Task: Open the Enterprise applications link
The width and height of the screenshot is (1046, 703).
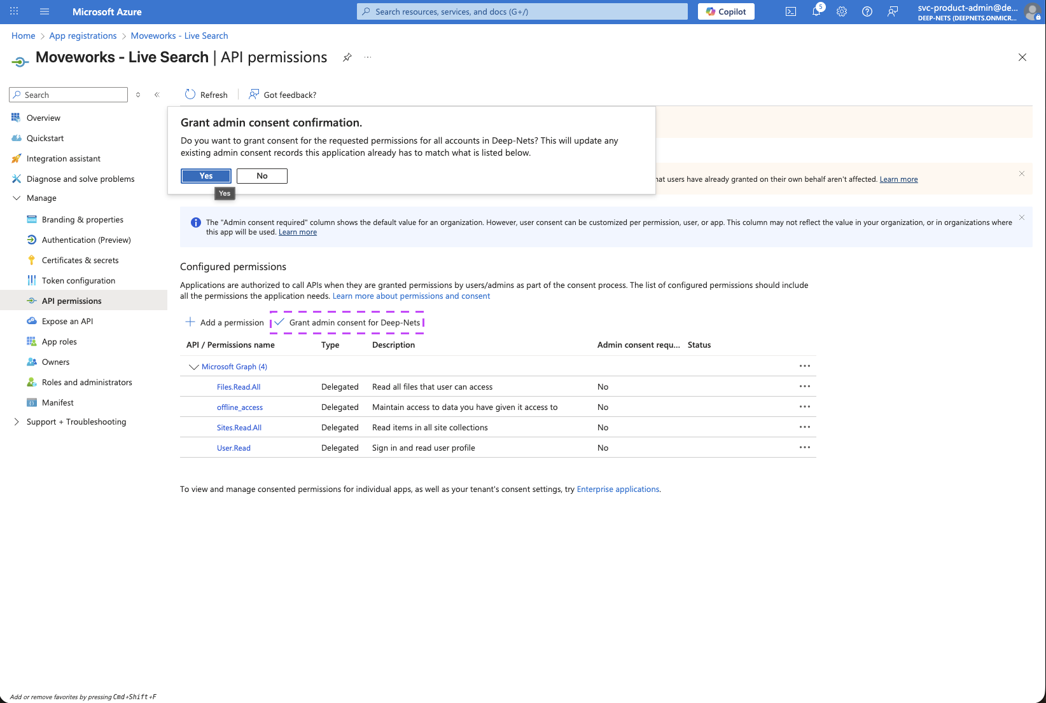Action: pyautogui.click(x=618, y=489)
